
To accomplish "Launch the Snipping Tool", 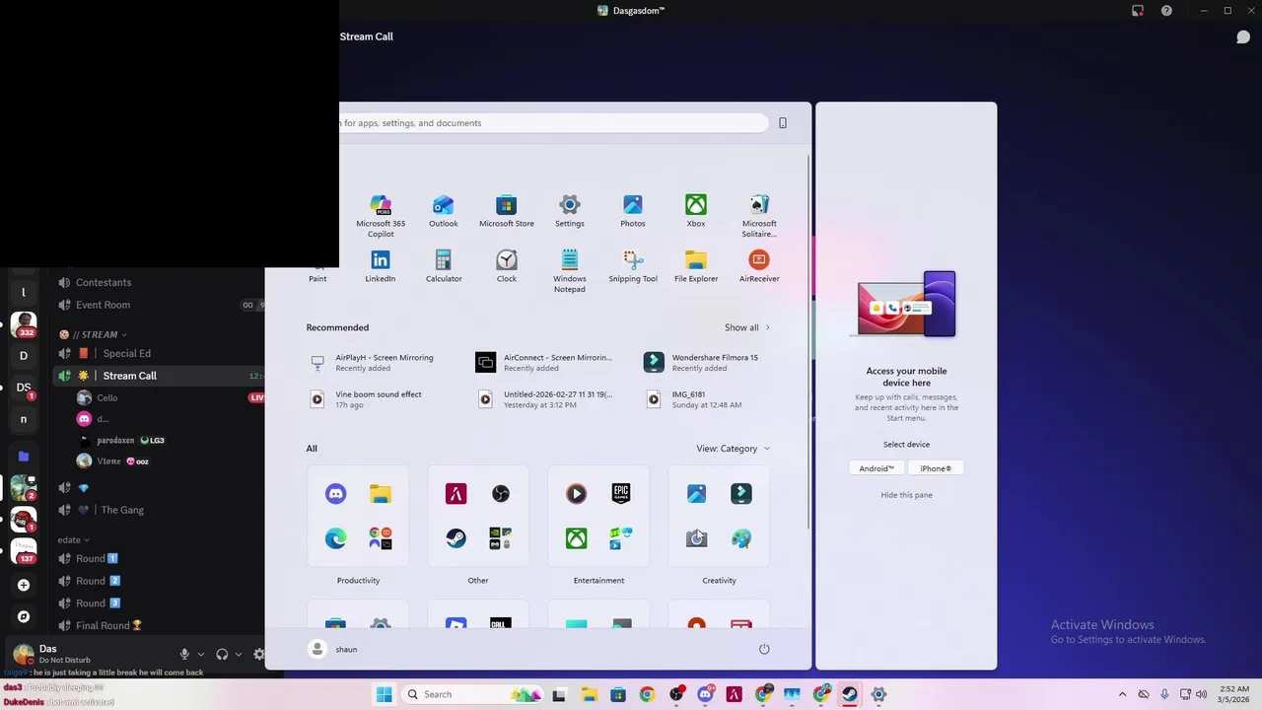I will click(633, 266).
